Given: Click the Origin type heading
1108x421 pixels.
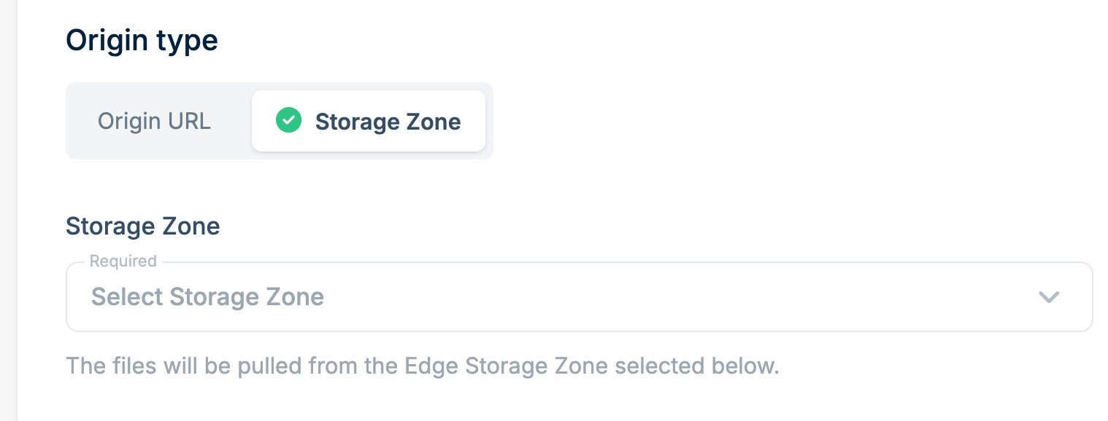Looking at the screenshot, I should pyautogui.click(x=142, y=40).
